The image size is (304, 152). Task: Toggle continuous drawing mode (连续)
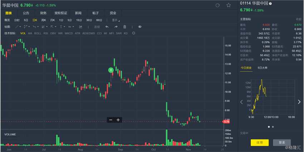[x=97, y=27]
